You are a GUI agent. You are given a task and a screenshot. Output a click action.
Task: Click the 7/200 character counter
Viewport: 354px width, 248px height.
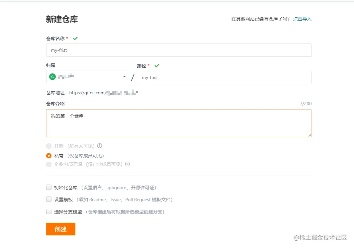coord(306,104)
